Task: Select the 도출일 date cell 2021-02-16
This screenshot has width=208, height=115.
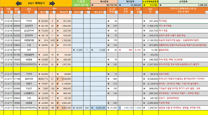Action: (x=81, y=5)
